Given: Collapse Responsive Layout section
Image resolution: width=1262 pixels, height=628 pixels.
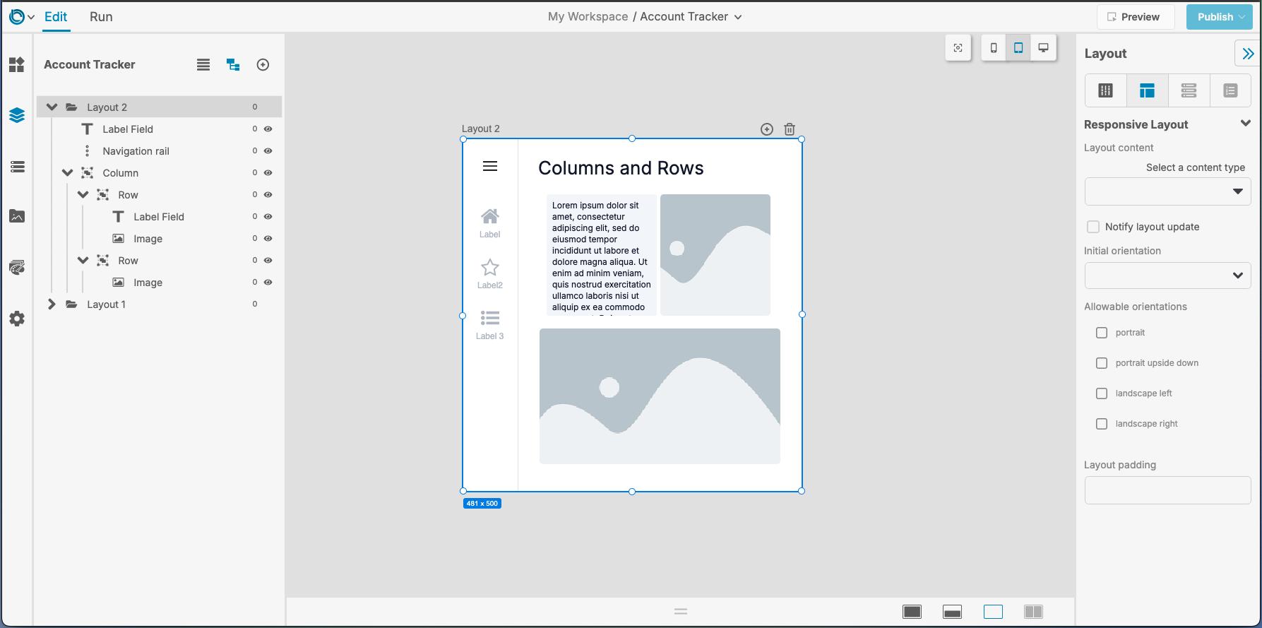Looking at the screenshot, I should click(x=1245, y=124).
